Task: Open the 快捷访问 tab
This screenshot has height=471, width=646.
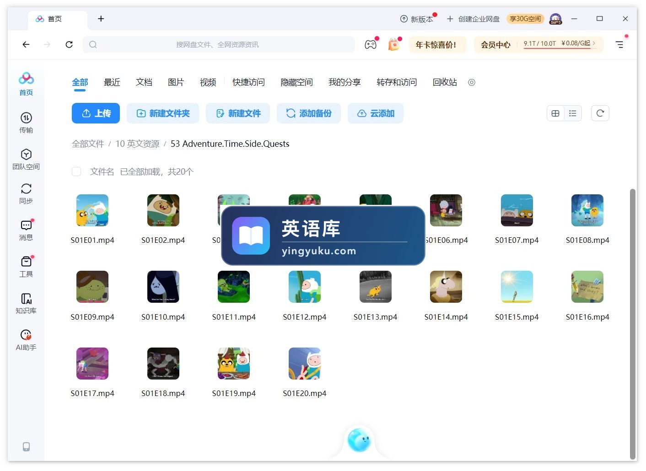Action: (248, 82)
